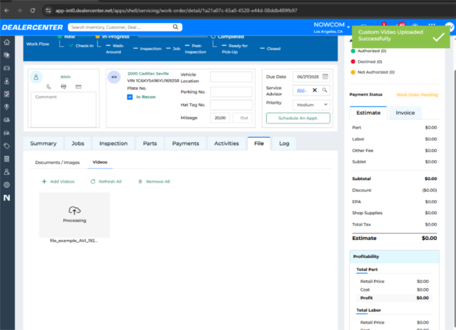The width and height of the screenshot is (456, 330).
Task: Click the mileage Out input field
Action: point(243,118)
